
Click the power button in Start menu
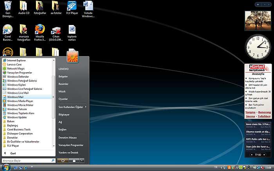63,160
